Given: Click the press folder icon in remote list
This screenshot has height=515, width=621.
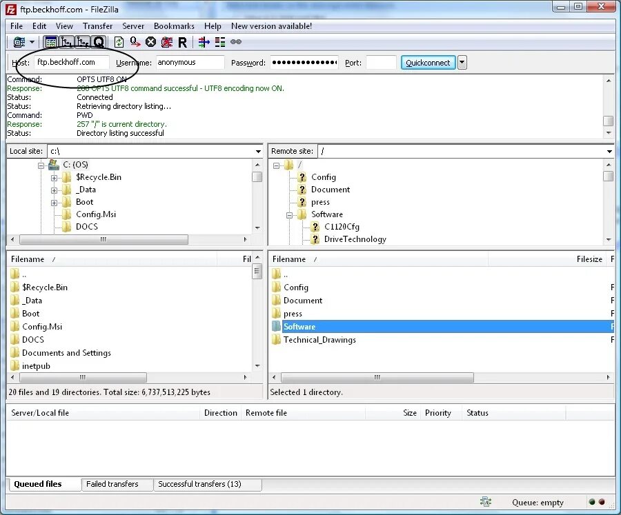Looking at the screenshot, I should click(277, 314).
